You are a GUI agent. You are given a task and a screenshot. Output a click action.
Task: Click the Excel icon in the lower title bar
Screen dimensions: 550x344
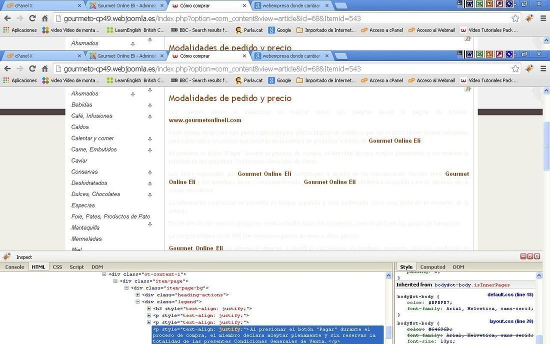click(479, 54)
